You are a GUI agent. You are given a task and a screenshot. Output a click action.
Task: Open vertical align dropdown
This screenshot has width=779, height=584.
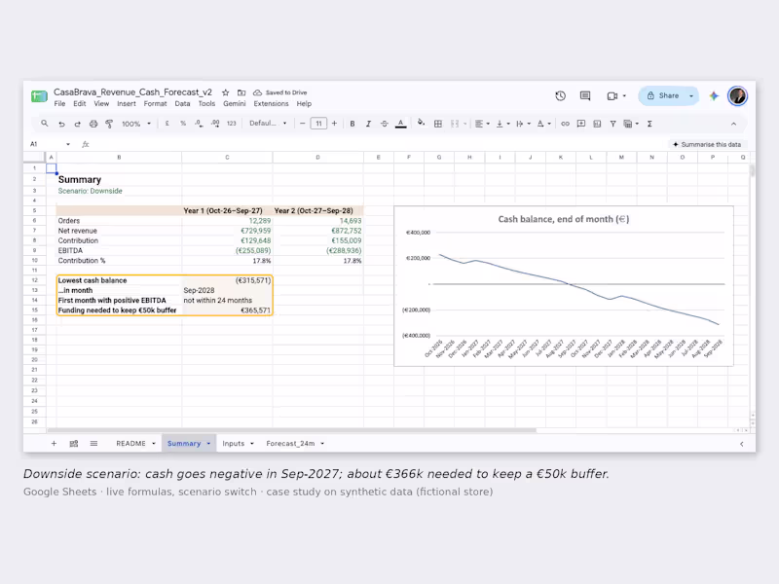tap(502, 124)
